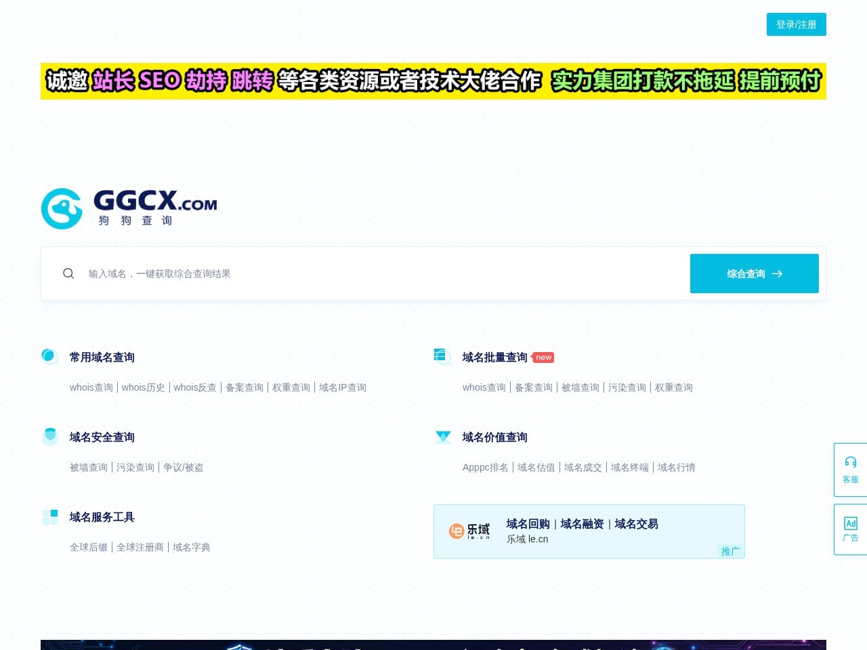Viewport: 867px width, 650px height.
Task: Open the 登录/注册 page
Action: [796, 24]
